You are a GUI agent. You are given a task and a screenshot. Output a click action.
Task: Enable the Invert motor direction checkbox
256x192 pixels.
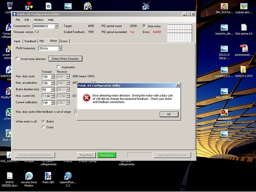click(17, 59)
